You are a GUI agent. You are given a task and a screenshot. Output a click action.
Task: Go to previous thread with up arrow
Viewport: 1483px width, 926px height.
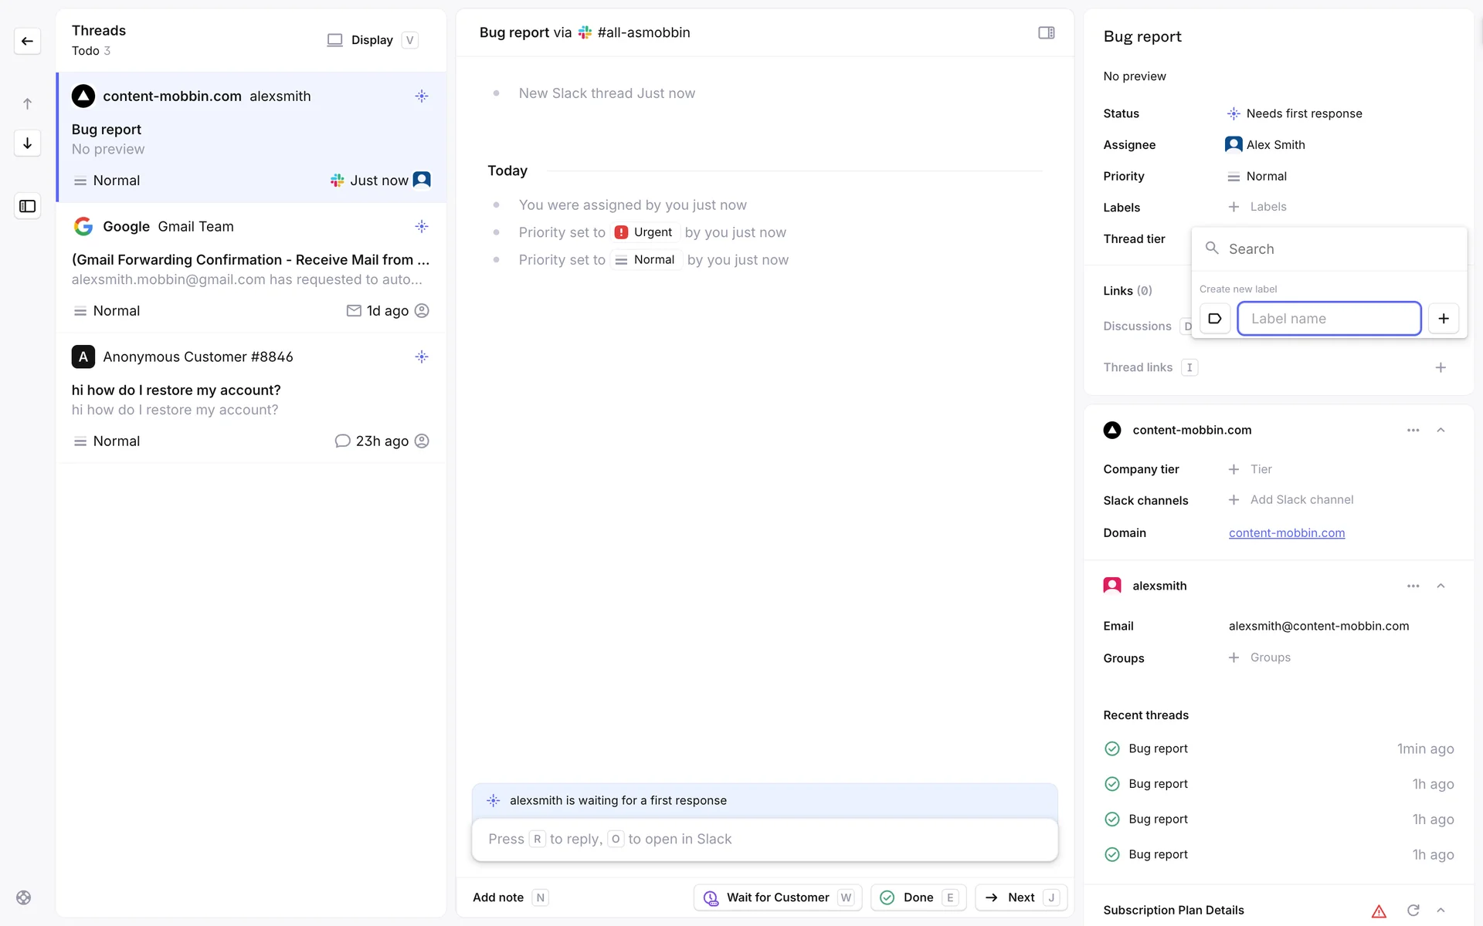pos(27,103)
